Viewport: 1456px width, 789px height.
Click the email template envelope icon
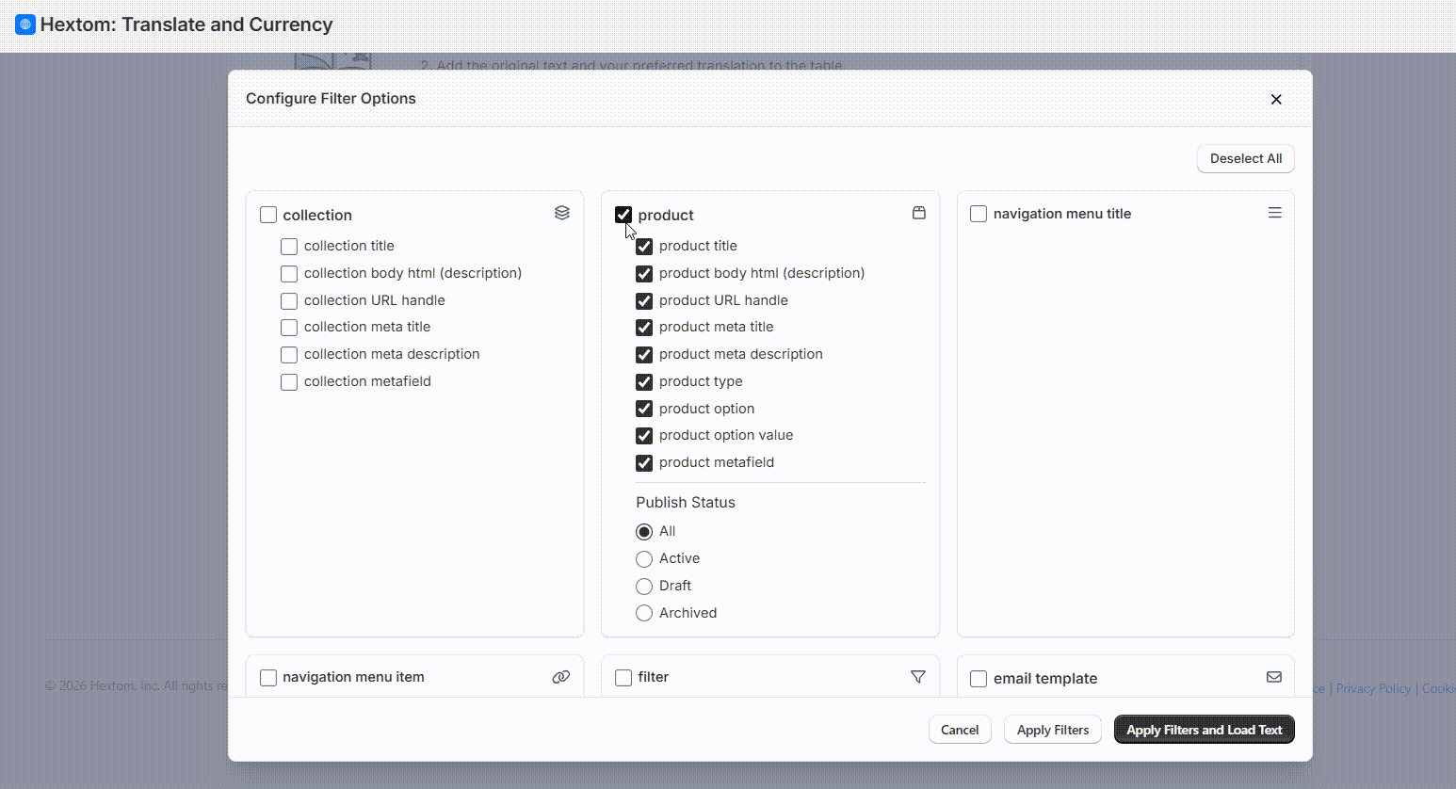1274,677
